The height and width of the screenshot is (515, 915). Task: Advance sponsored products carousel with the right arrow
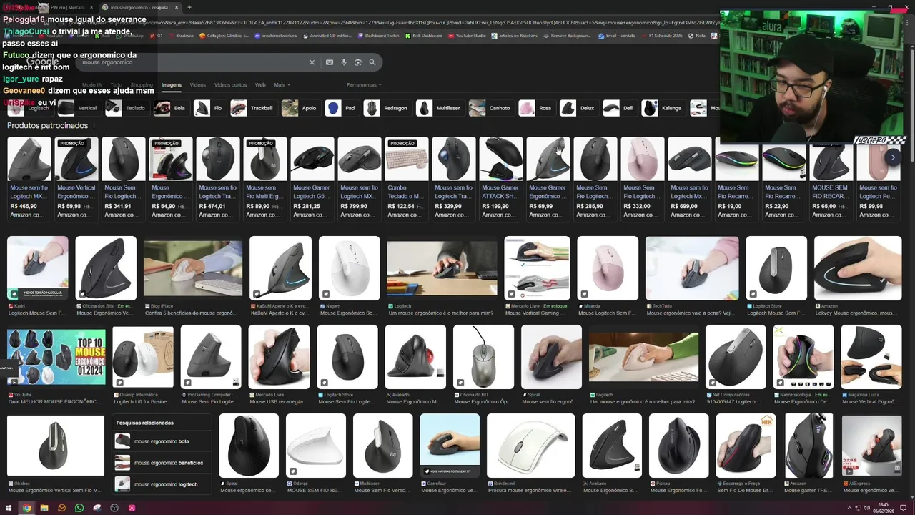click(893, 157)
